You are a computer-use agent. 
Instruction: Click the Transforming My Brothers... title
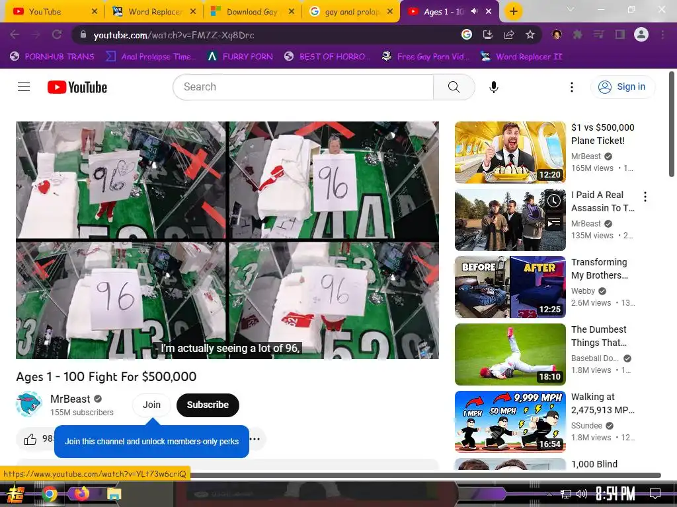pyautogui.click(x=600, y=269)
